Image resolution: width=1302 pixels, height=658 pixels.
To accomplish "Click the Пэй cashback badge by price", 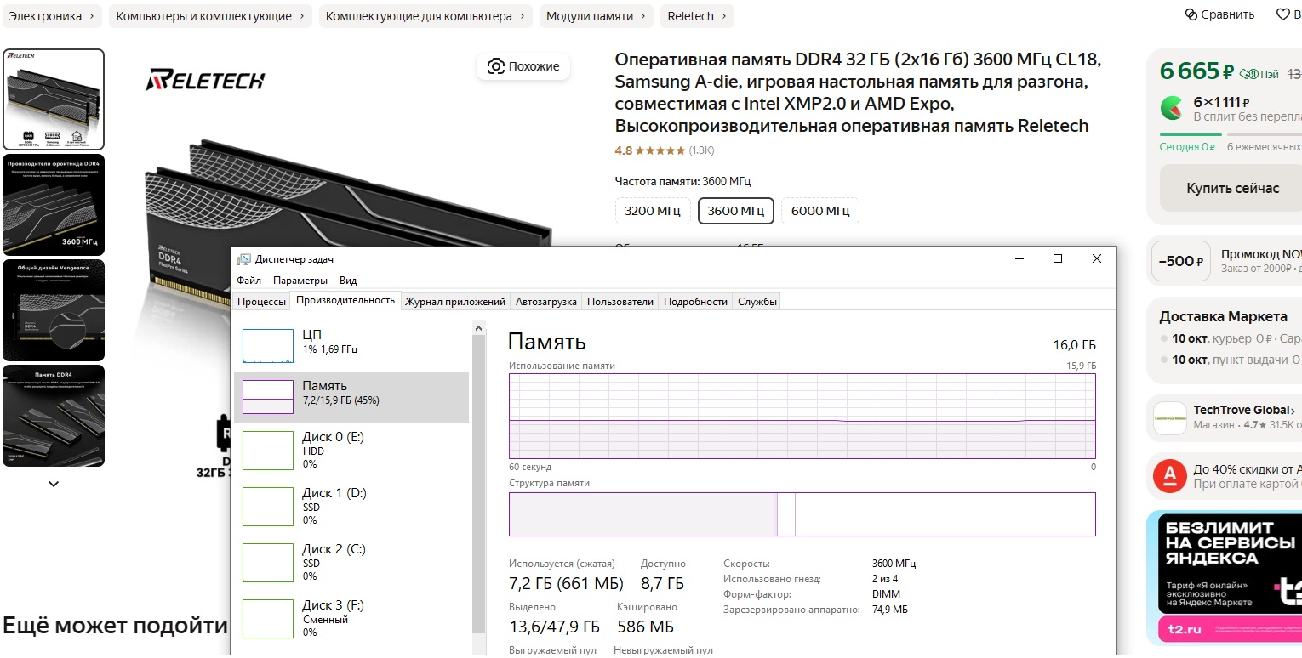I will 1259,74.
